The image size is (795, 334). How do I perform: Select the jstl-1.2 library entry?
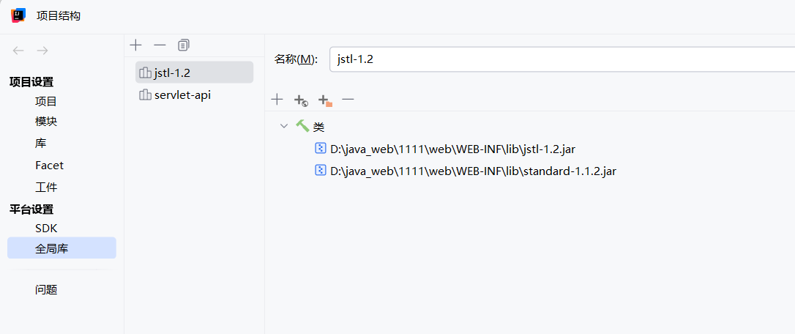(194, 73)
